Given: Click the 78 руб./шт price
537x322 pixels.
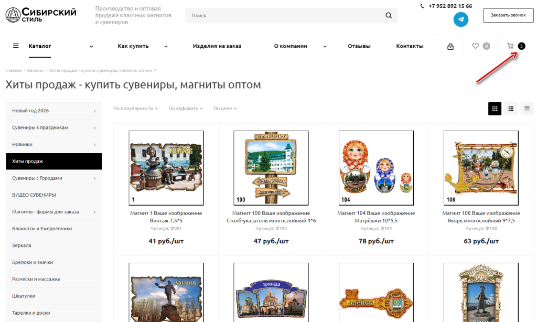Looking at the screenshot, I should point(376,241).
